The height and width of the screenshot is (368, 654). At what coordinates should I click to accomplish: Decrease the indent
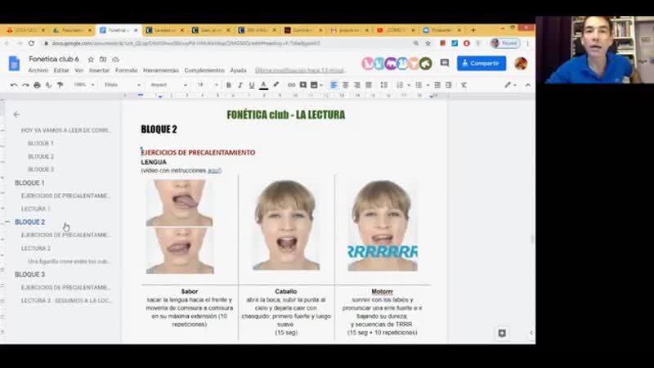click(437, 85)
